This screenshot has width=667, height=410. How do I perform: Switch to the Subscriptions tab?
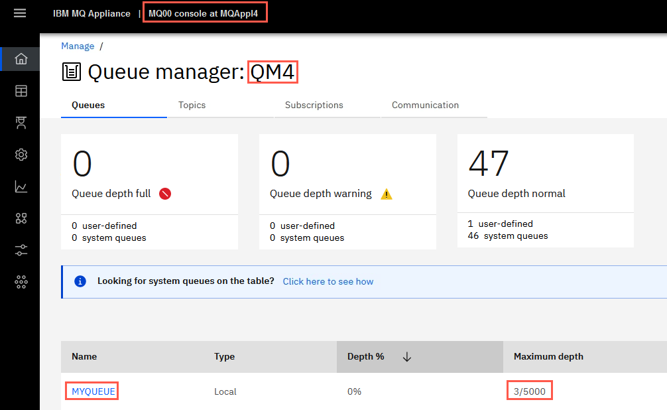point(314,105)
